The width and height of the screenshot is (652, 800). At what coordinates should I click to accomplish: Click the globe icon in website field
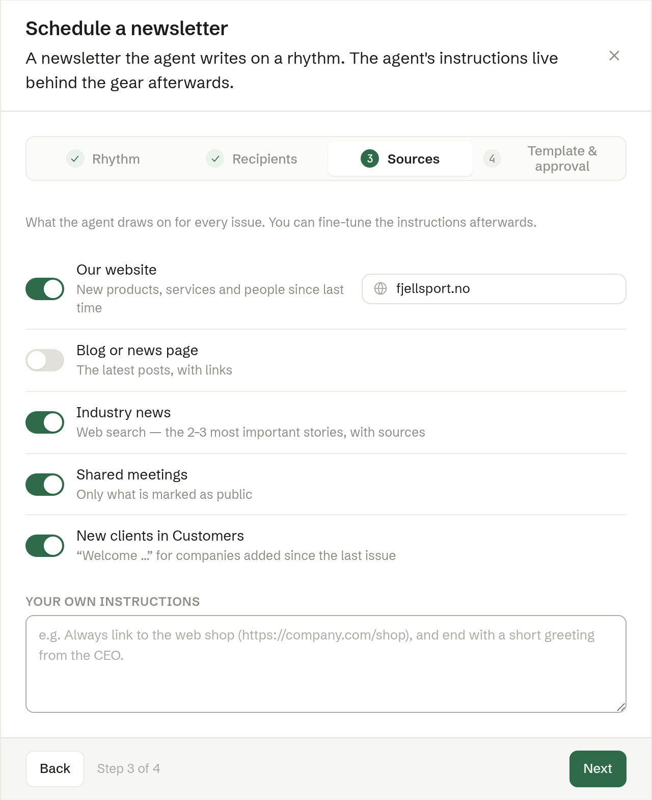coord(381,288)
